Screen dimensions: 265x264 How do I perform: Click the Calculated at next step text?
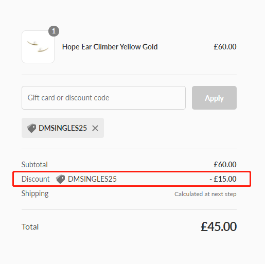click(205, 194)
